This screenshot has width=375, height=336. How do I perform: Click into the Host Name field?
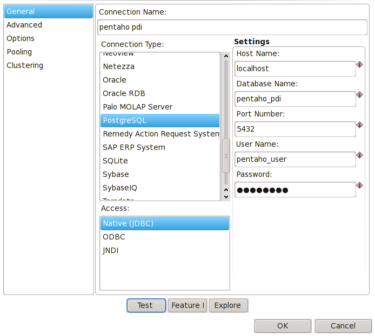tap(295, 68)
